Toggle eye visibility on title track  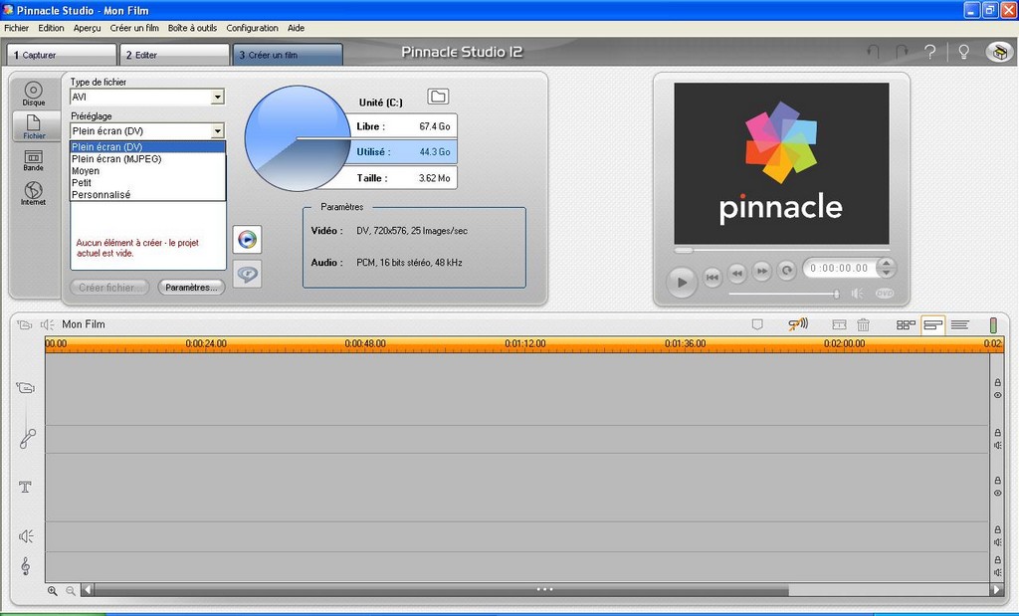[x=997, y=494]
